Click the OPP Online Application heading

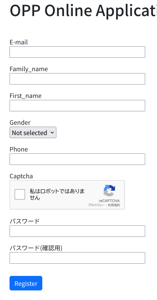[x=83, y=11]
